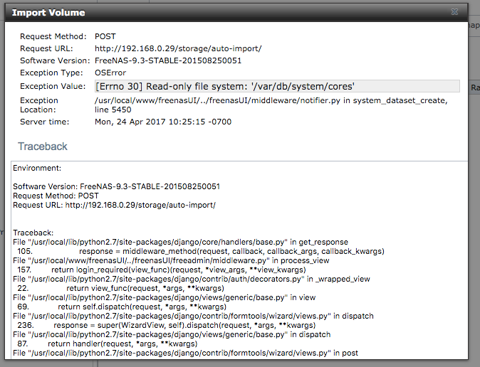Screen dimensions: 480x367
Task: Click the traceback line numbered 105
Action: coord(199,251)
